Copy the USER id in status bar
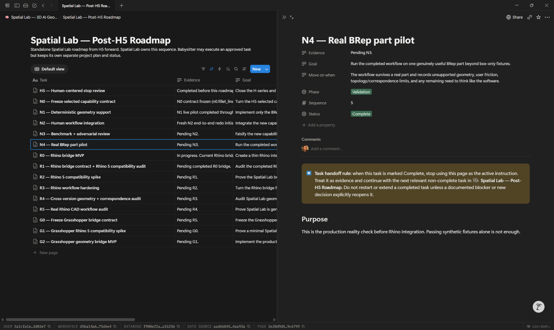This screenshot has width=554, height=330. (49, 326)
